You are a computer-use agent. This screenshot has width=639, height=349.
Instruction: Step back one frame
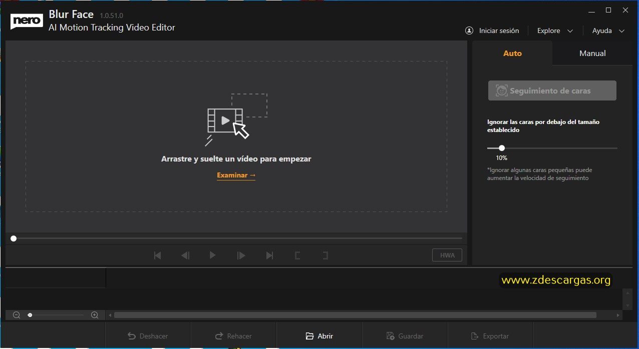pyautogui.click(x=185, y=255)
